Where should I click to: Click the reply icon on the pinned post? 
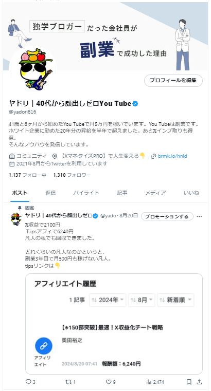28,382
